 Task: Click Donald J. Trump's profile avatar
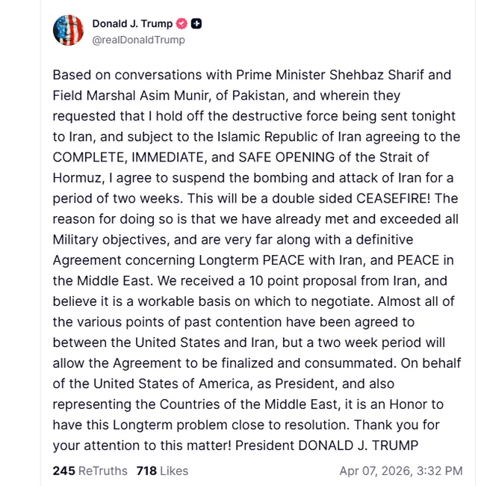[x=68, y=30]
